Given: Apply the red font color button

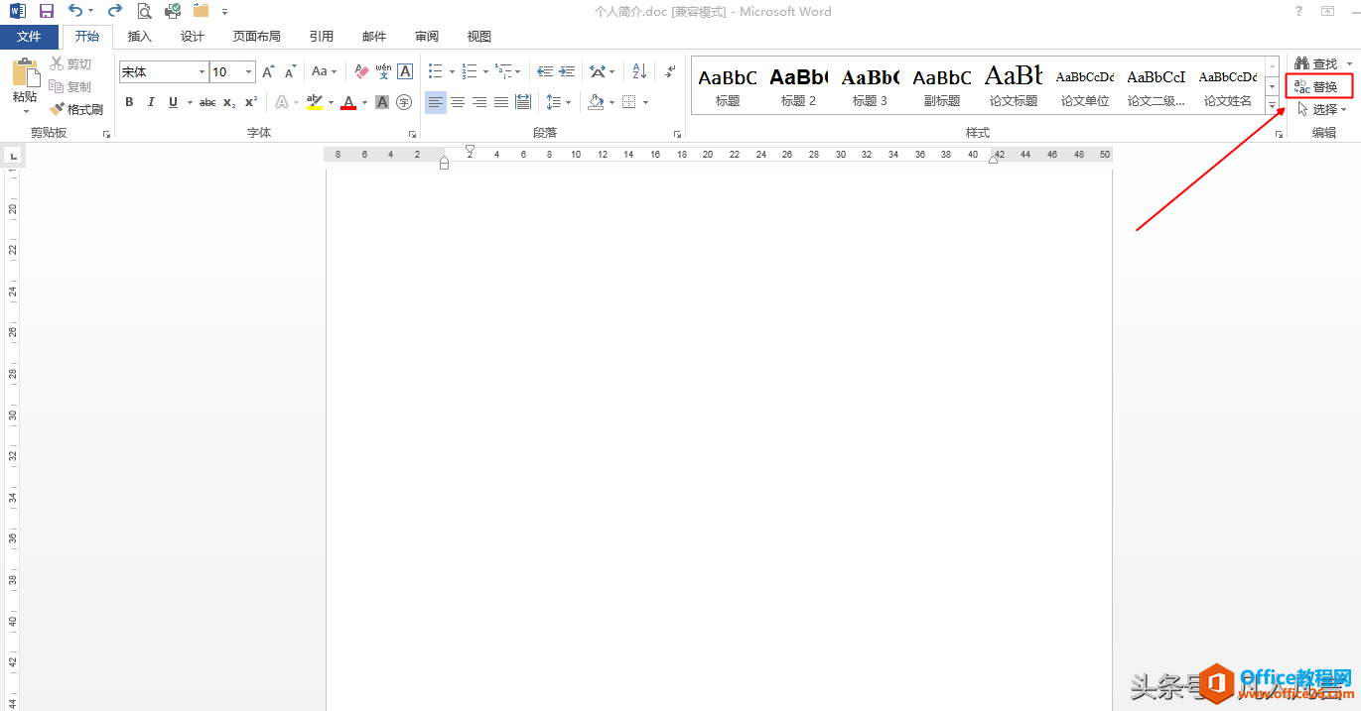Looking at the screenshot, I should coord(348,102).
